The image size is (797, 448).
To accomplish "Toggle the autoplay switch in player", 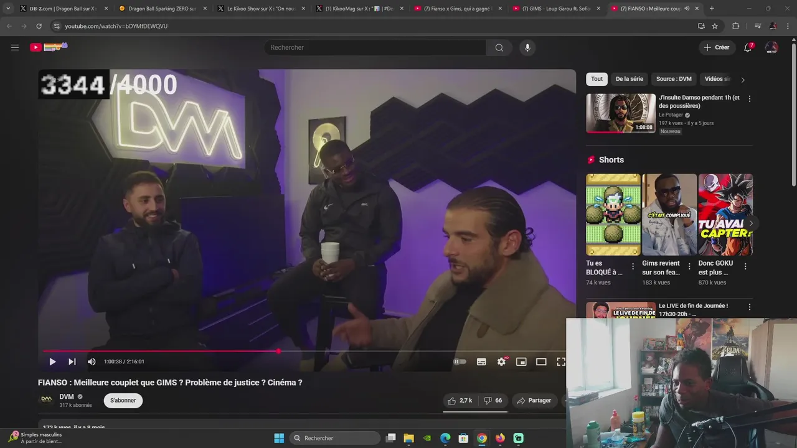I will [x=460, y=362].
